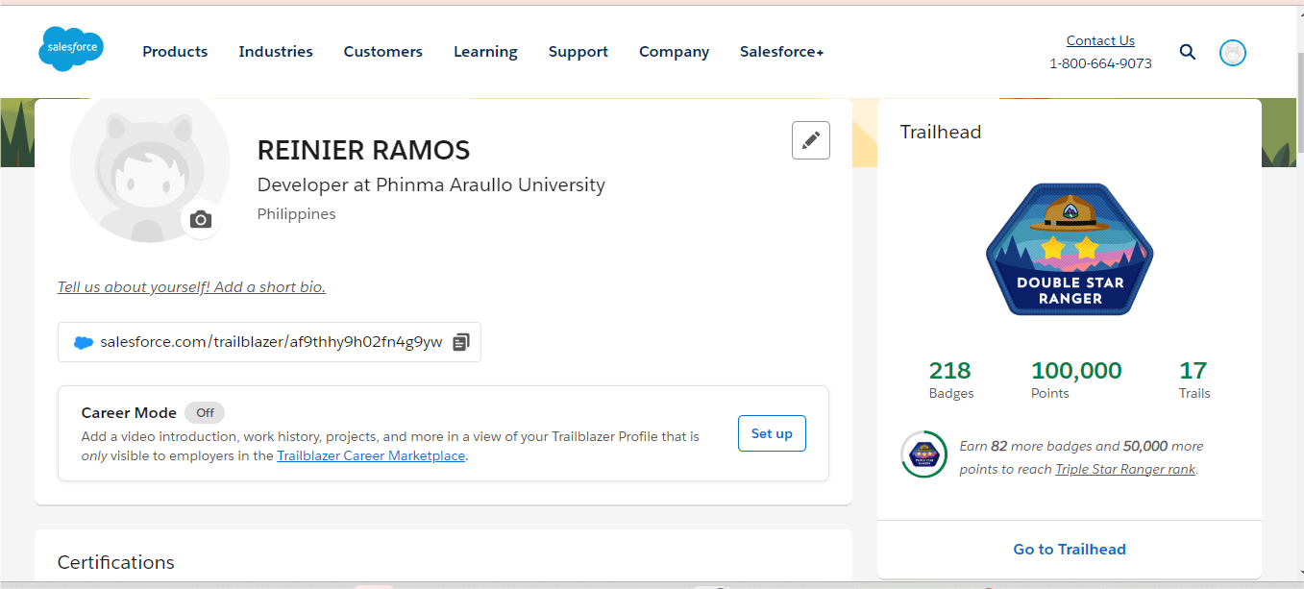
Task: Click the Salesforce cloud logo
Action: [71, 49]
